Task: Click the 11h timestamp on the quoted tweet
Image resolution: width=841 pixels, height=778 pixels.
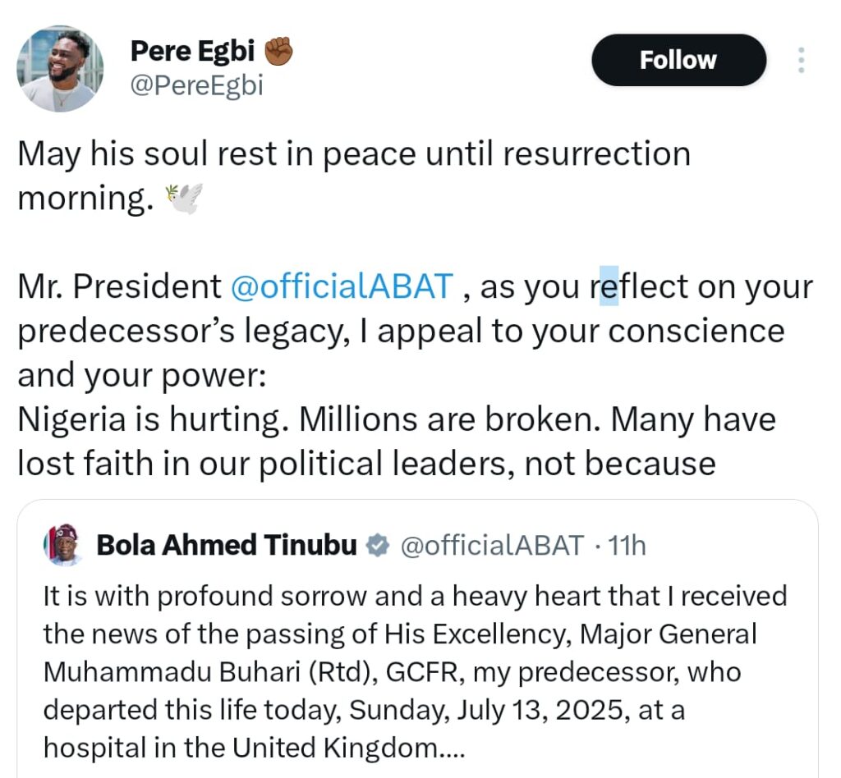Action: tap(626, 545)
